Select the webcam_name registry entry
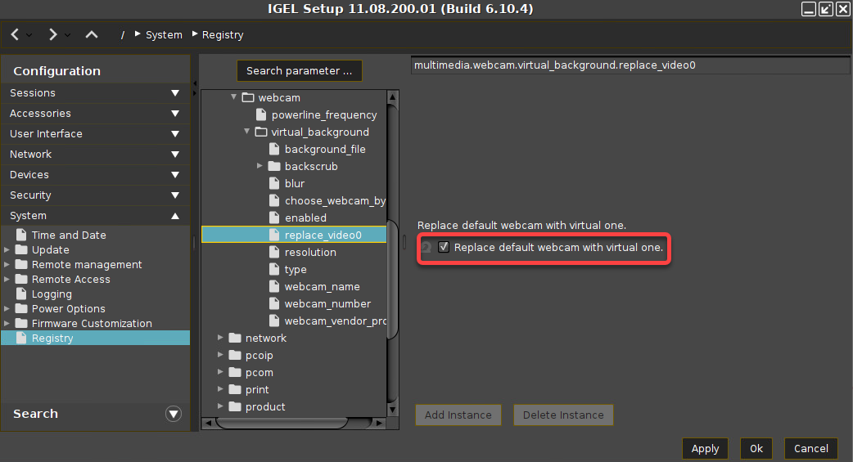Image resolution: width=853 pixels, height=462 pixels. pos(322,287)
